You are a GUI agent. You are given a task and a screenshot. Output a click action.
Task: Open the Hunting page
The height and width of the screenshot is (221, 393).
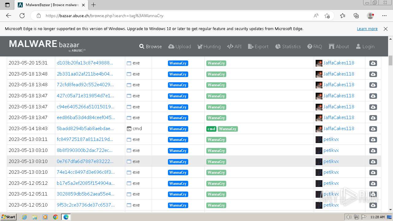tap(209, 47)
